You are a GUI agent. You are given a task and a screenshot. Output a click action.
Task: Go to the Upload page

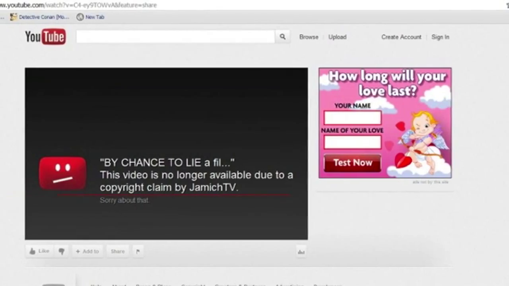pyautogui.click(x=337, y=37)
